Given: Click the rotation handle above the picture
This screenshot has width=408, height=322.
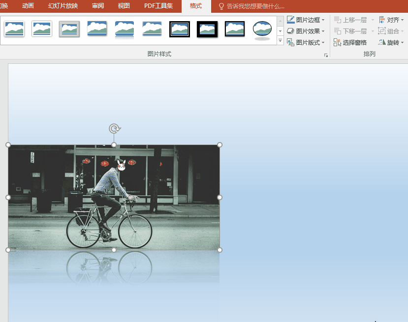Looking at the screenshot, I should [x=115, y=128].
